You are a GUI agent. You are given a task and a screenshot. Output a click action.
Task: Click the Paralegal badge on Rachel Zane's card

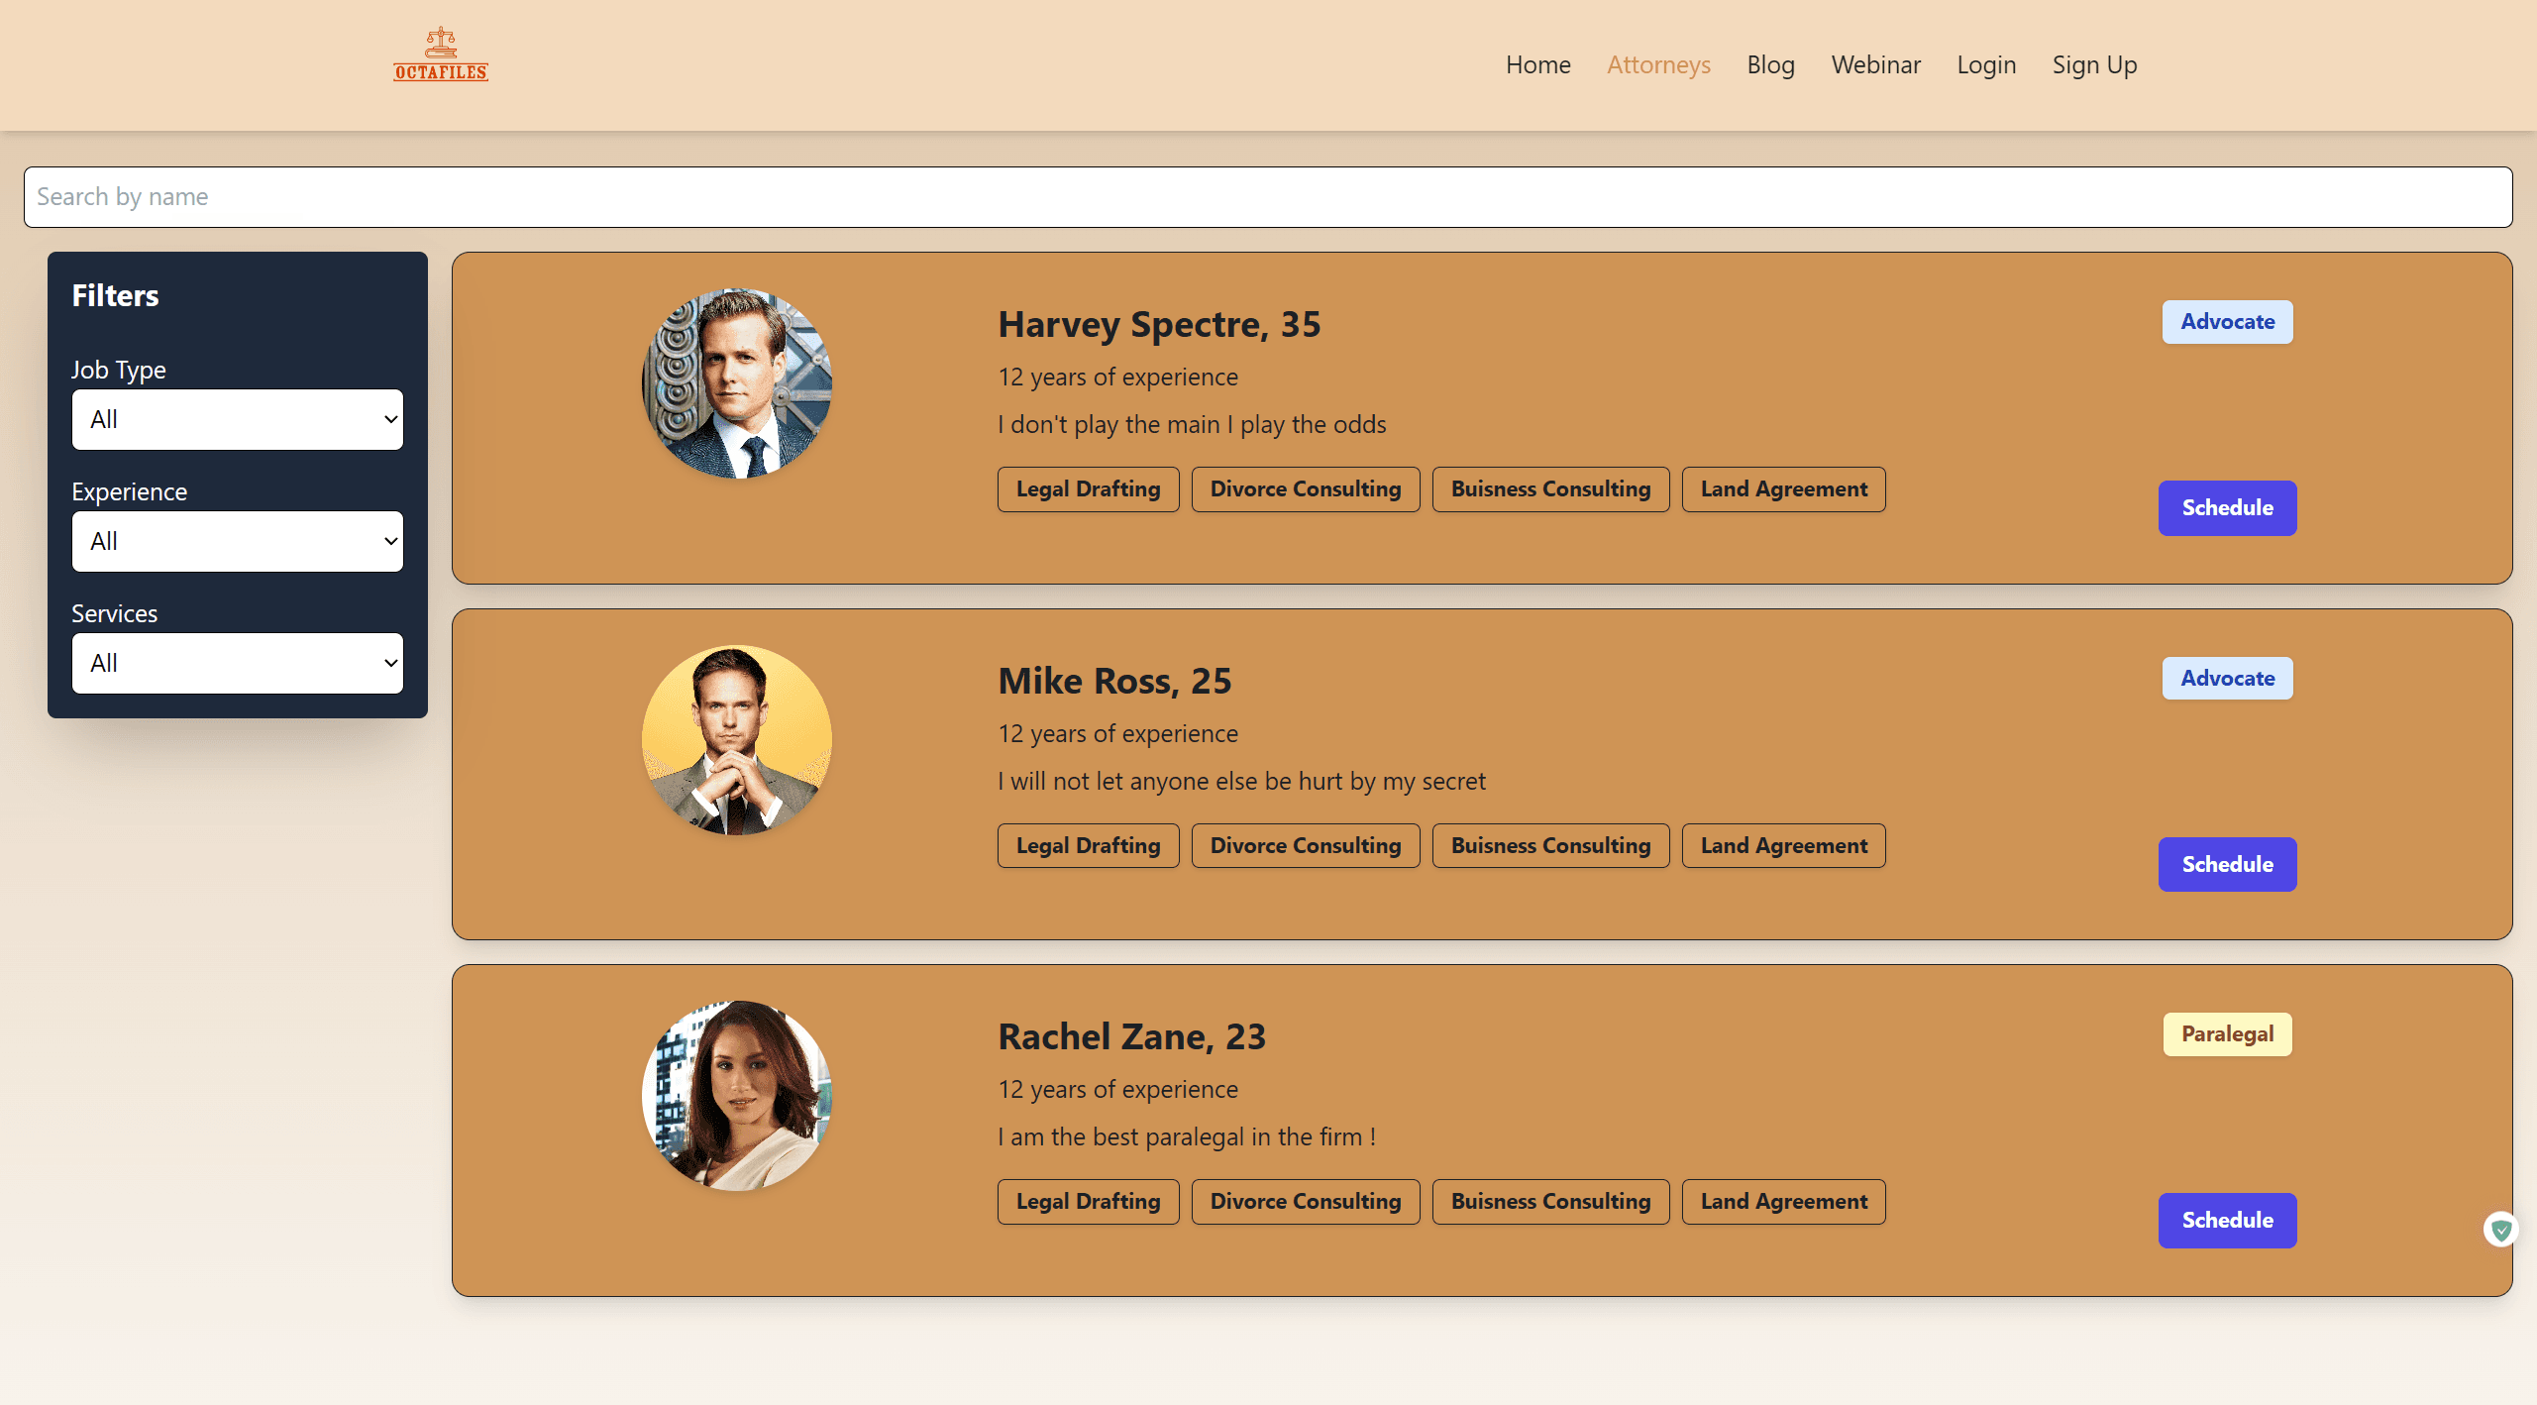click(x=2226, y=1033)
